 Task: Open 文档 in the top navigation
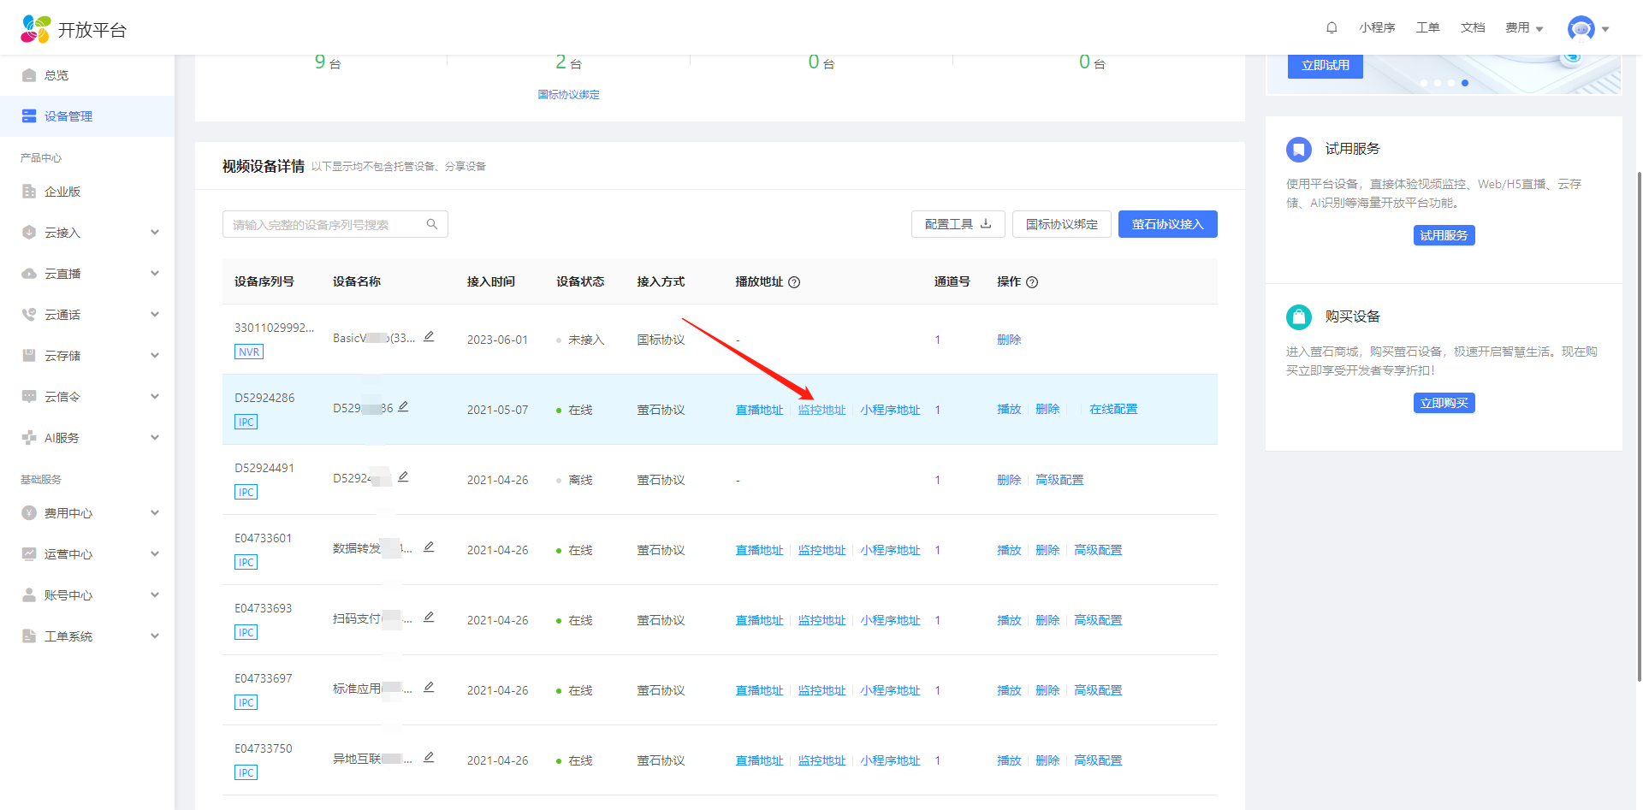click(x=1473, y=28)
